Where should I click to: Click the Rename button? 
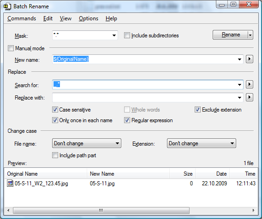coord(231,35)
